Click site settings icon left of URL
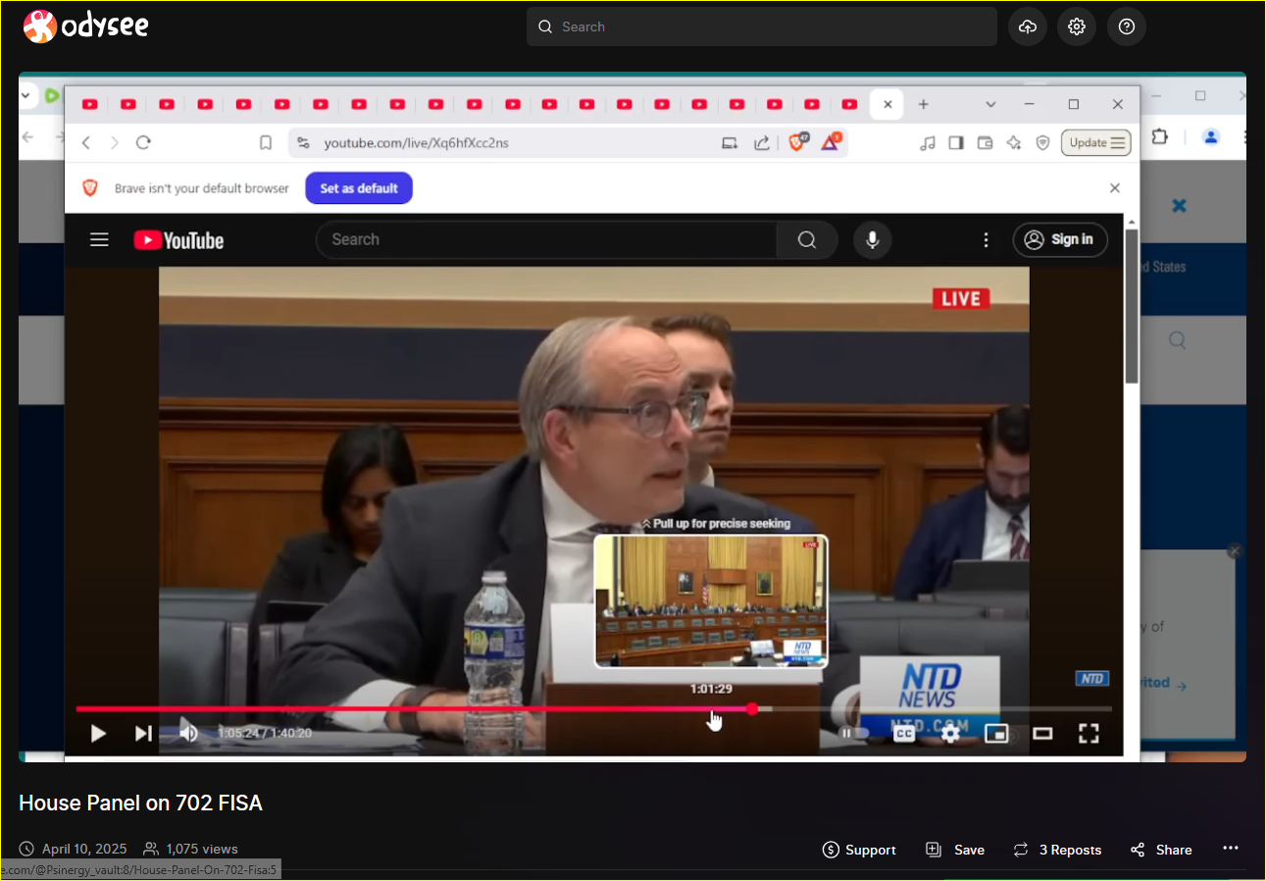The width and height of the screenshot is (1266, 881). pyautogui.click(x=302, y=142)
